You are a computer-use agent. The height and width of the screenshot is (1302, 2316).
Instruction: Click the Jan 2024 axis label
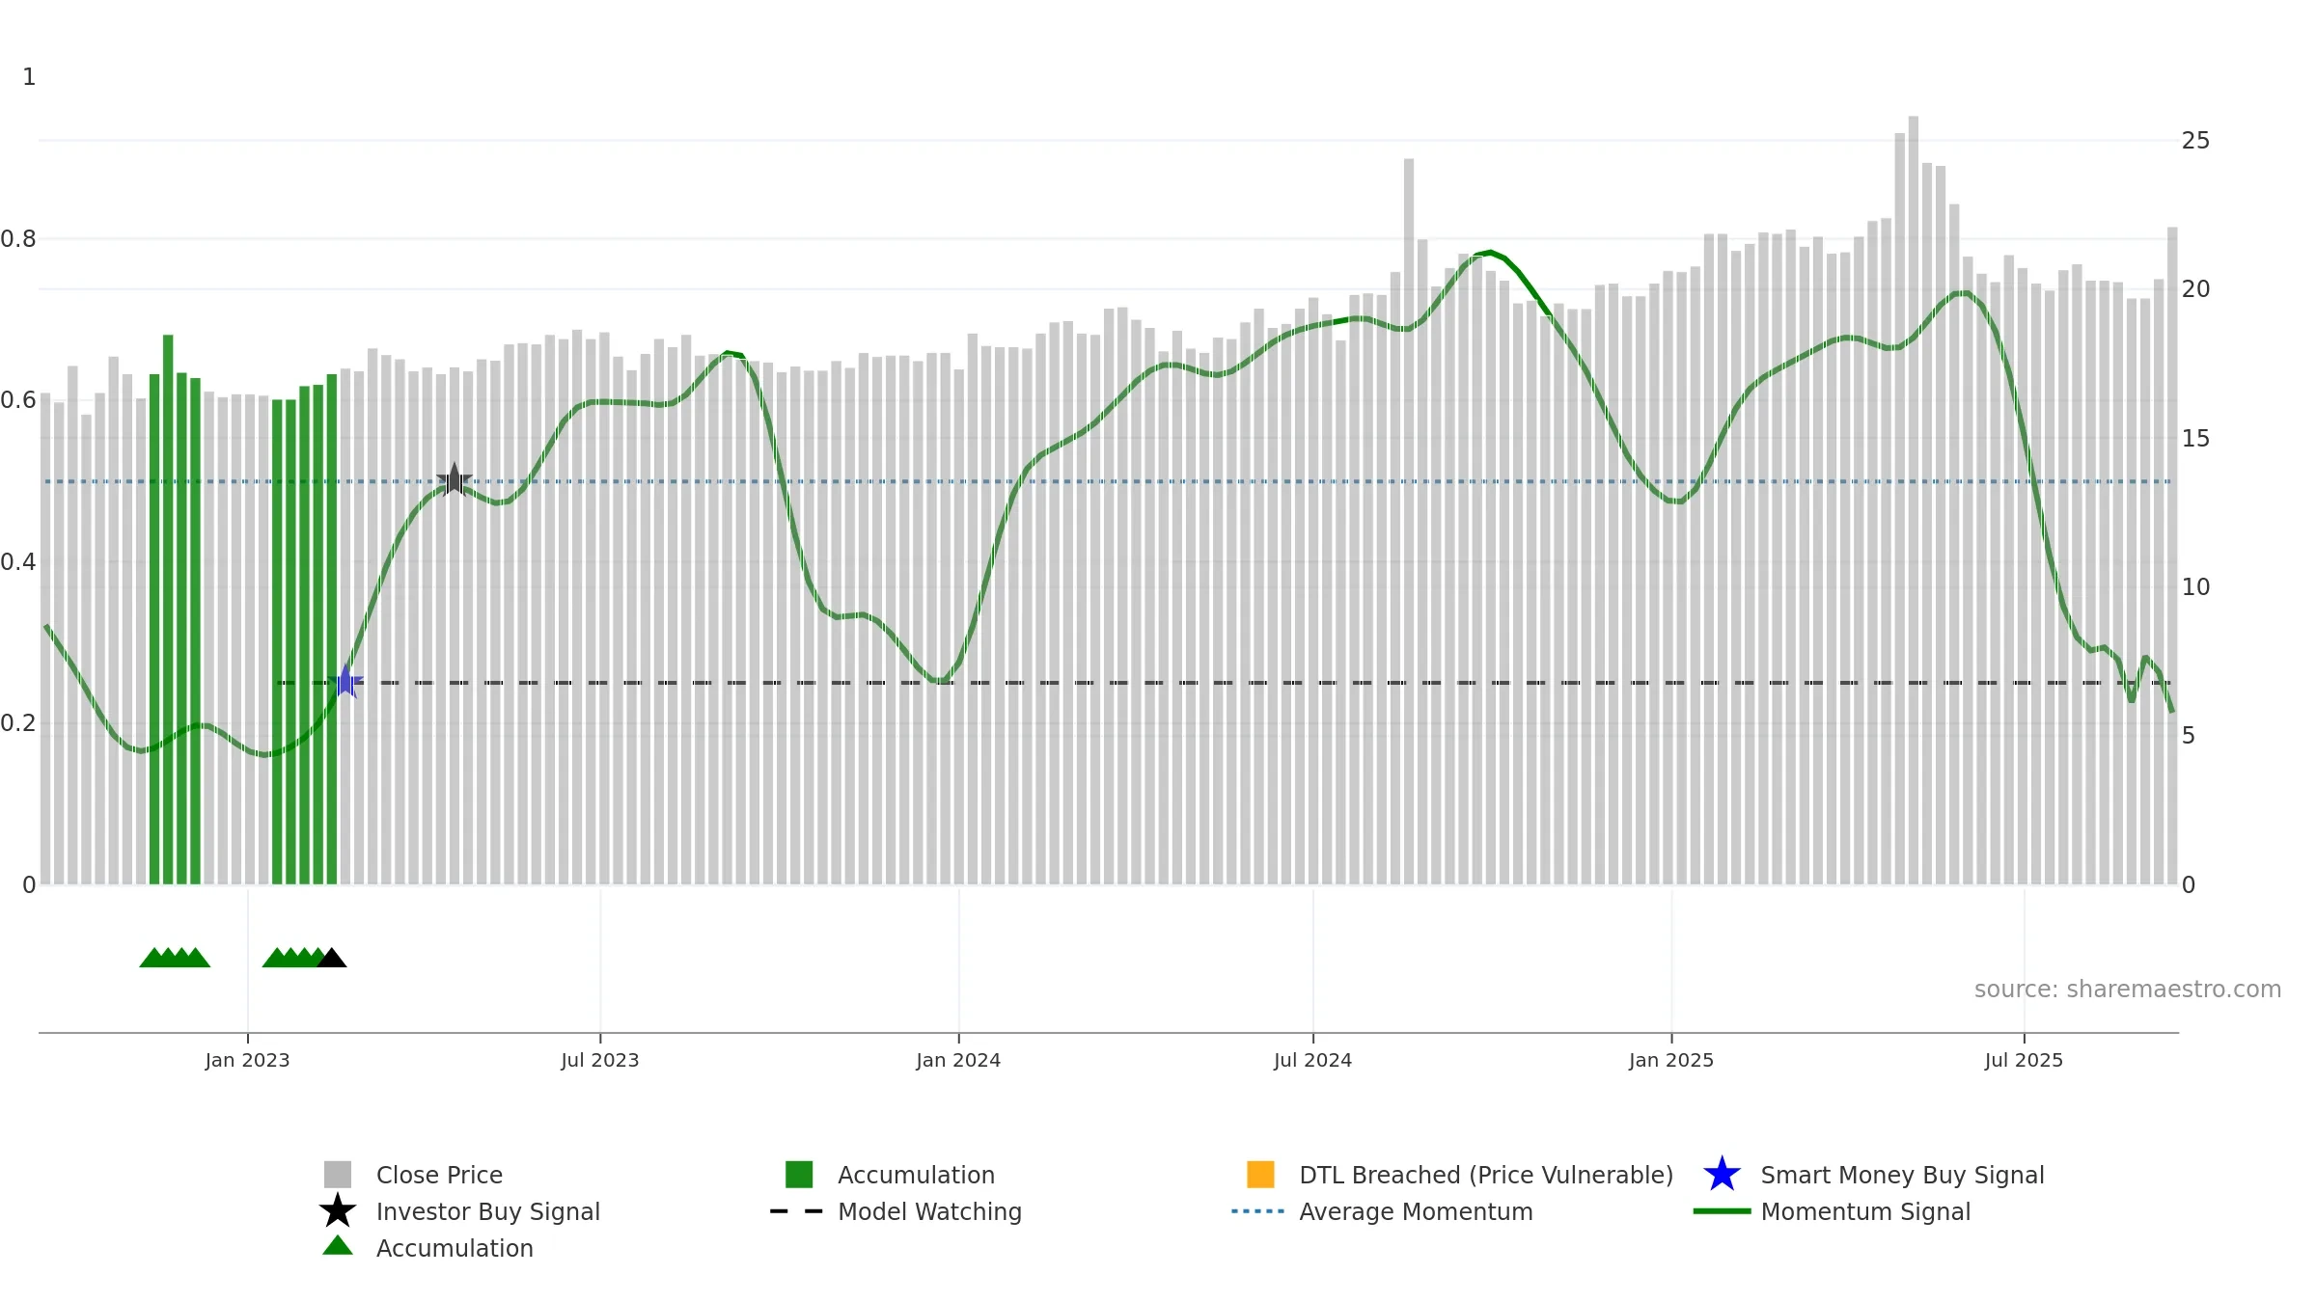pyautogui.click(x=958, y=1061)
